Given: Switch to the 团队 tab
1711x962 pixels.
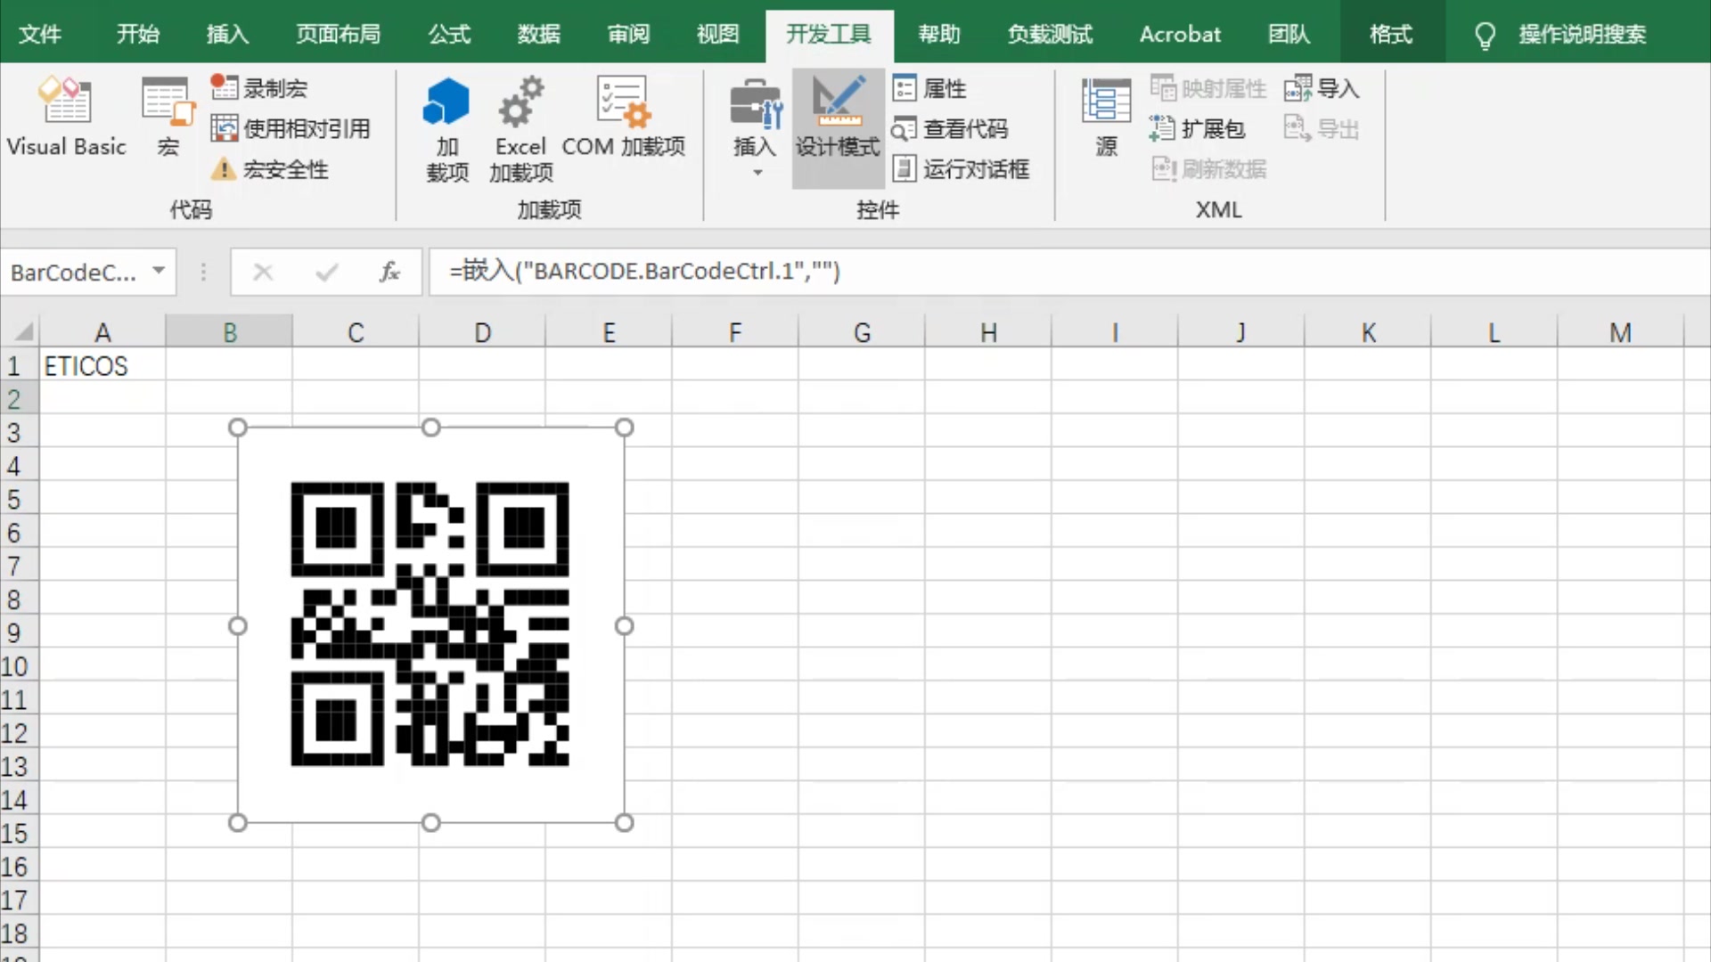Looking at the screenshot, I should pos(1289,34).
